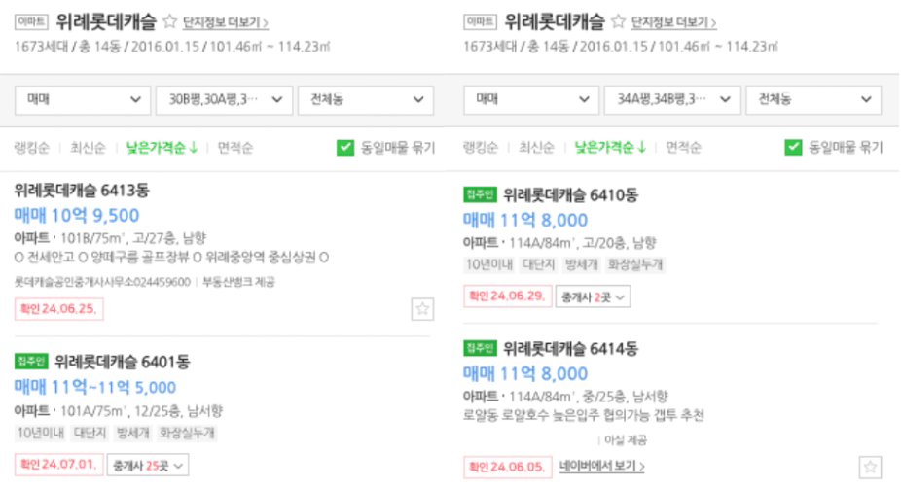Click the left 아파트 badge icon
The height and width of the screenshot is (488, 901).
(x=31, y=21)
